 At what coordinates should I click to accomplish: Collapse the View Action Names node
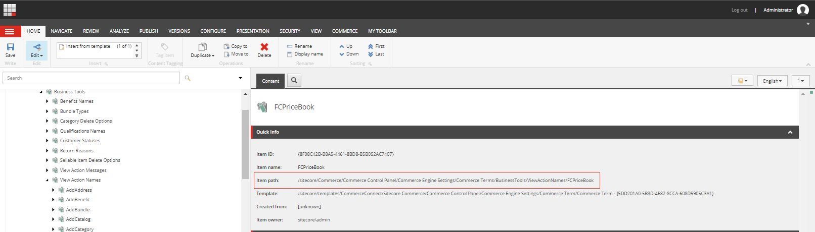47,180
